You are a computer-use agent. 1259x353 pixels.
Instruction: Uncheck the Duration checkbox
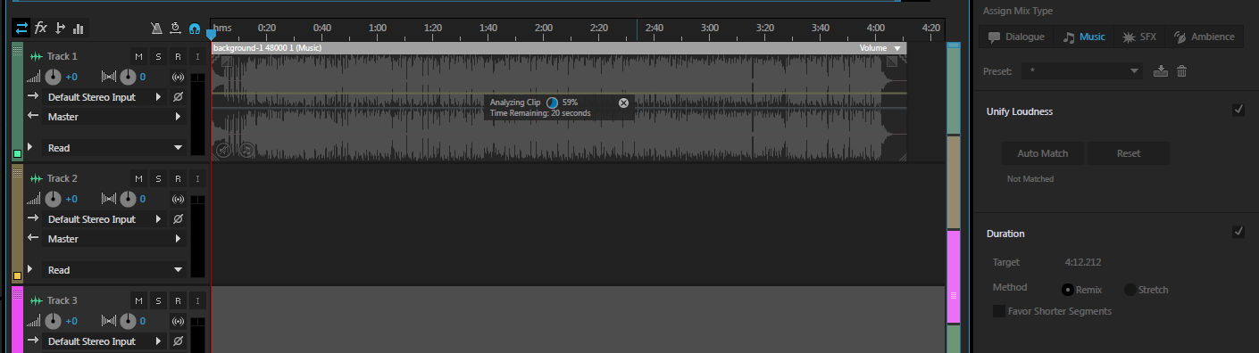coord(1238,232)
